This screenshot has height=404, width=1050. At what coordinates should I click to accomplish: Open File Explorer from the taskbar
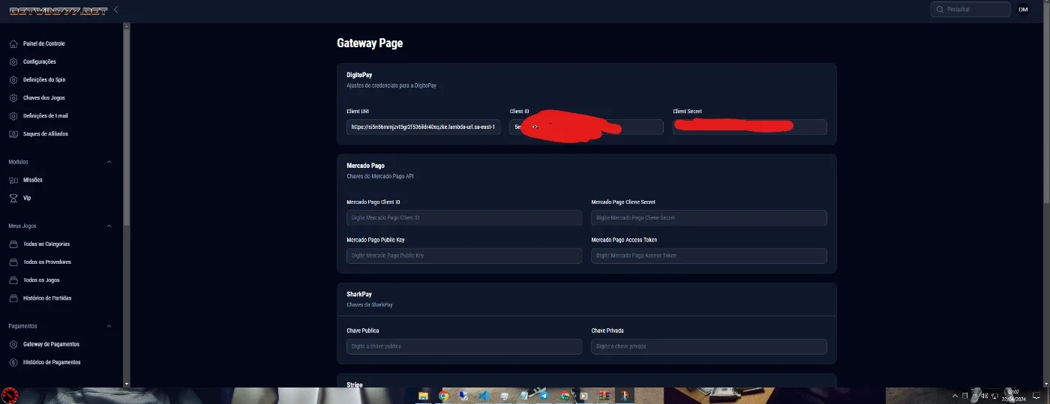pyautogui.click(x=423, y=396)
